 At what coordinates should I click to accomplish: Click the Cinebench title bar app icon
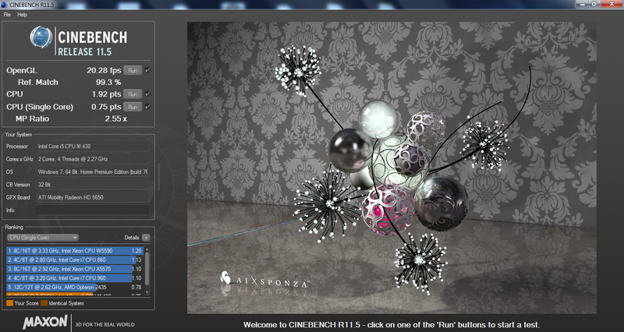tap(4, 5)
